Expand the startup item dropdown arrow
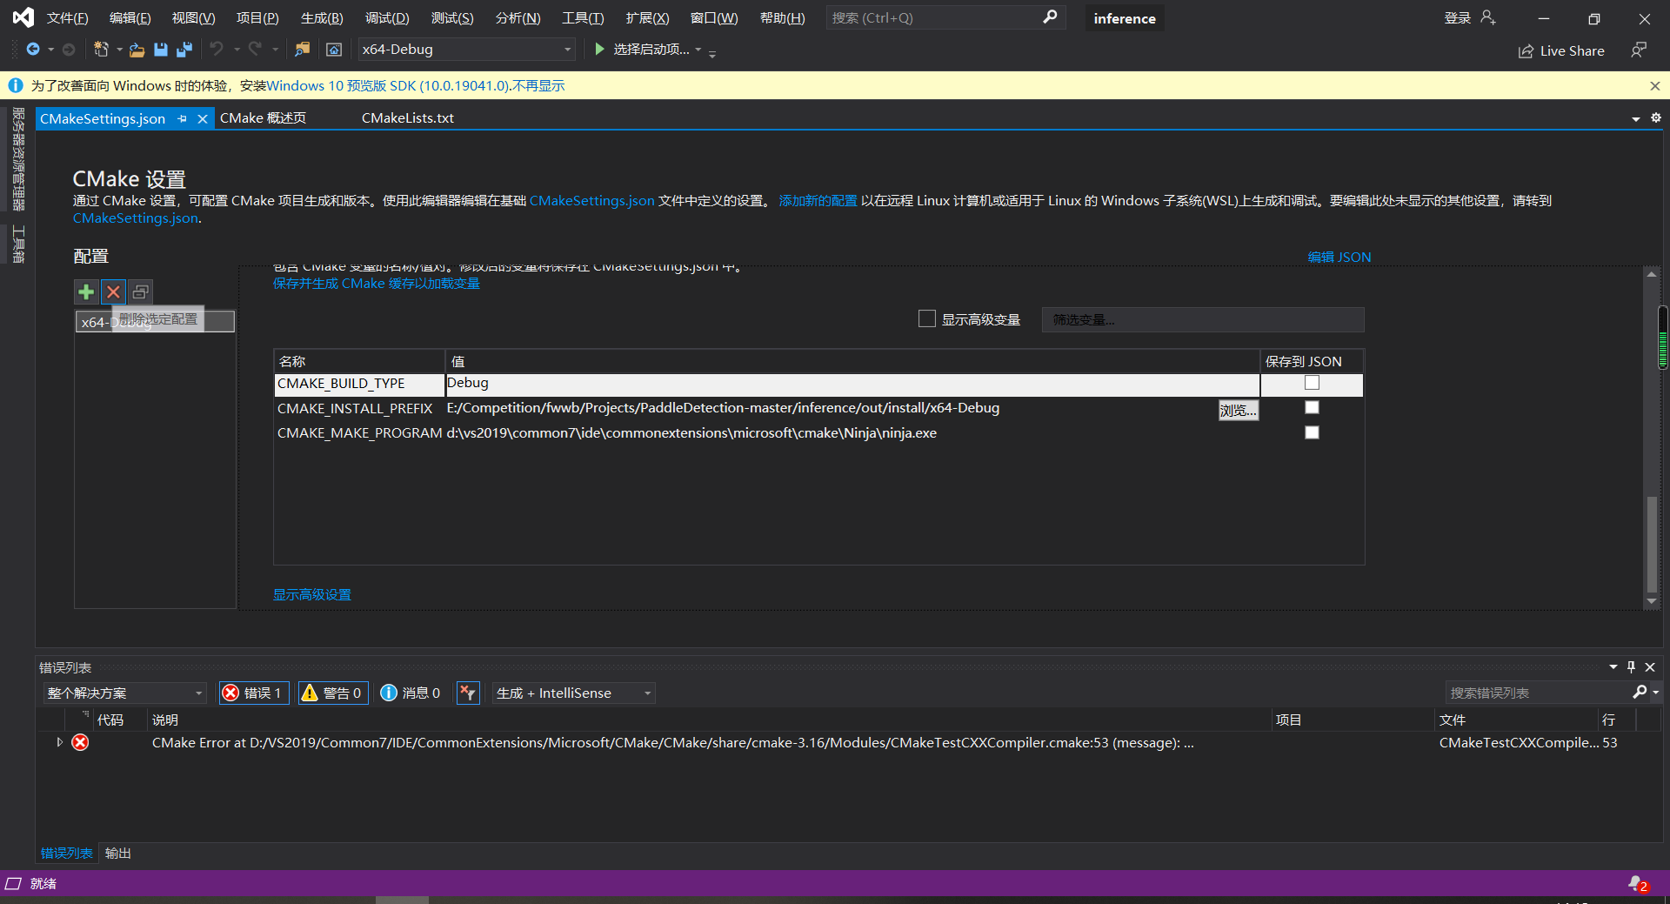1670x904 pixels. pos(698,50)
